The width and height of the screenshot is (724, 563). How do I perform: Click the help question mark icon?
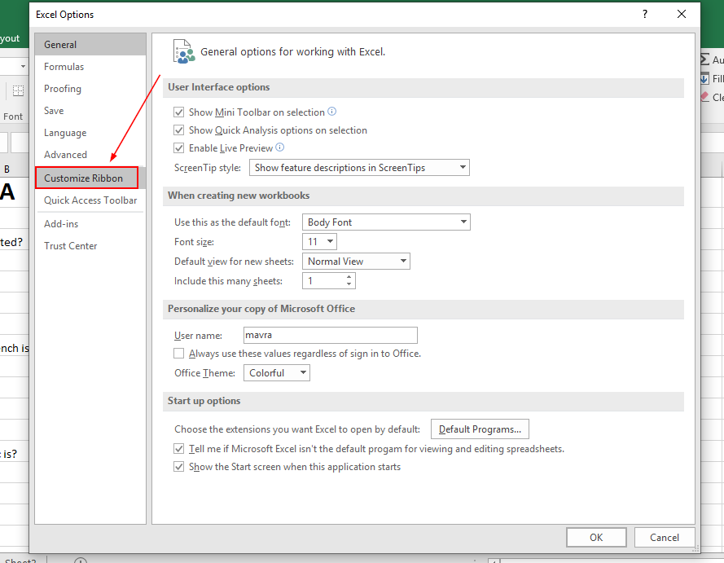[644, 15]
